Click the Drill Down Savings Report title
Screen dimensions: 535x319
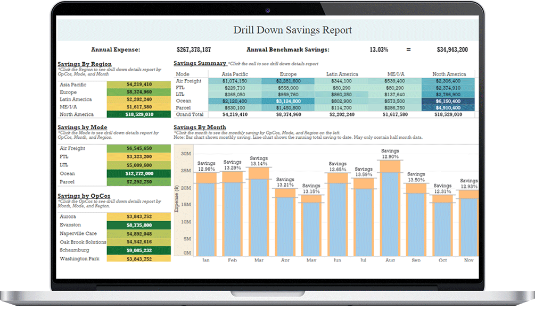tap(292, 30)
